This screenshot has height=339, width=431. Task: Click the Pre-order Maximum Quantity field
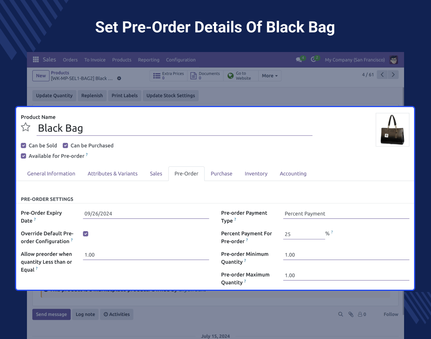pyautogui.click(x=346, y=275)
